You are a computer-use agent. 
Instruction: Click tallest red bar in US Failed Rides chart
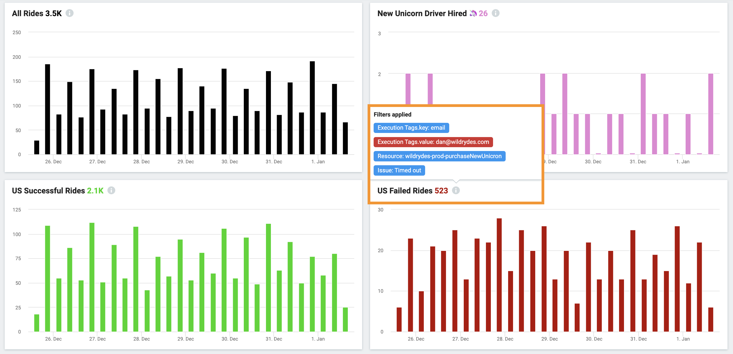point(499,275)
